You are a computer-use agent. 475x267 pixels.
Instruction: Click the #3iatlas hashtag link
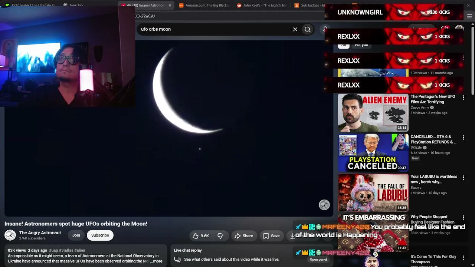coord(66,250)
